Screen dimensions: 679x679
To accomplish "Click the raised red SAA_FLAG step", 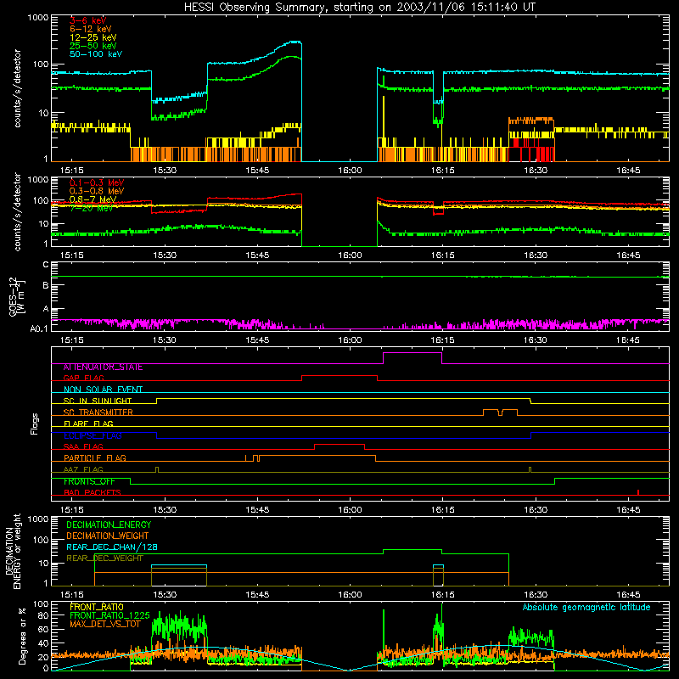I will (339, 445).
